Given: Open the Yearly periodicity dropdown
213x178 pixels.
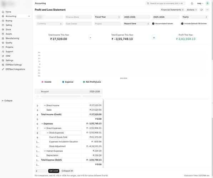Looking at the screenshot, I should (195, 17).
